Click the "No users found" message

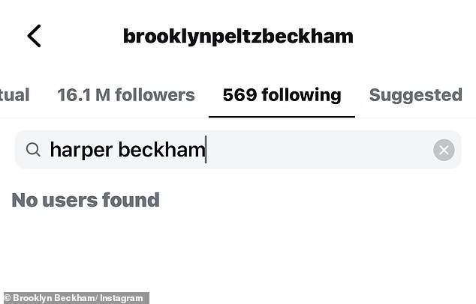click(x=85, y=200)
